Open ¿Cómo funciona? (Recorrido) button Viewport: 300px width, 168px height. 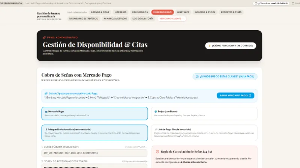pyautogui.click(x=231, y=46)
